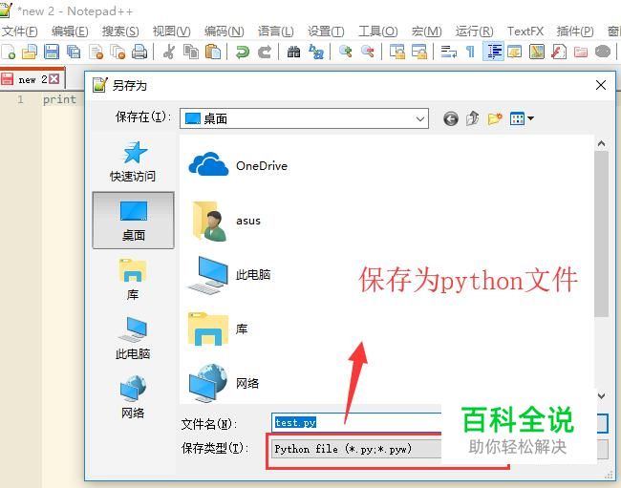The height and width of the screenshot is (488, 621).
Task: Click the Find binoculars icon
Action: click(293, 52)
